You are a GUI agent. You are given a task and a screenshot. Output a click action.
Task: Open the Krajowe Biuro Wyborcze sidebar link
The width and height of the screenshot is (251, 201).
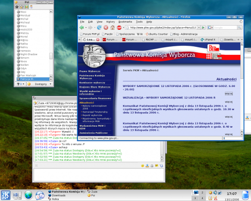(x=95, y=87)
